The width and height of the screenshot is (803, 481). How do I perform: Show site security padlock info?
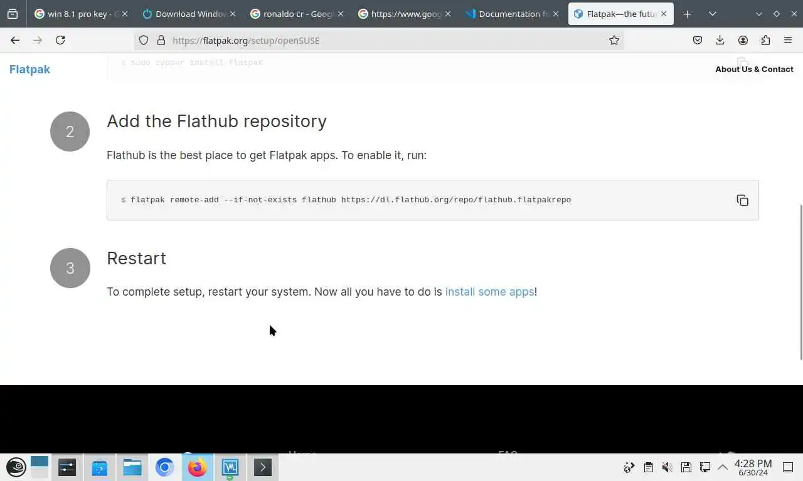(x=161, y=40)
